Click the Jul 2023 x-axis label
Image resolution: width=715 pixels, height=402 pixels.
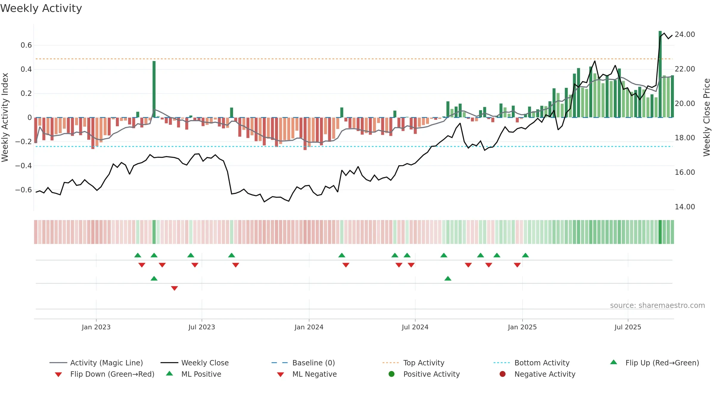pos(202,327)
